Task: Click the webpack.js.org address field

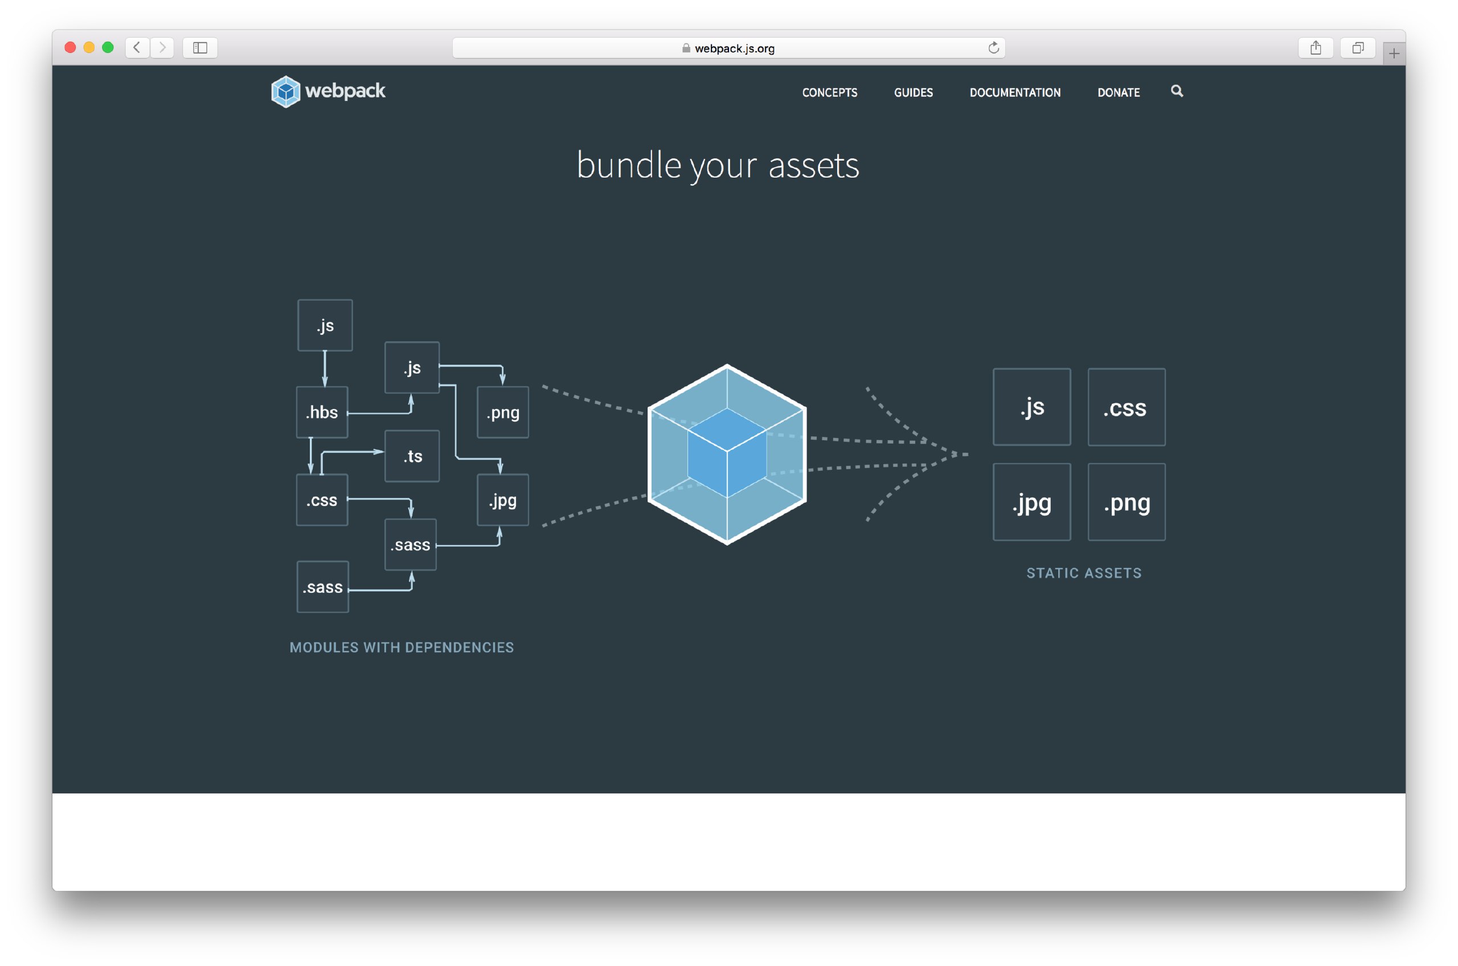Action: (x=728, y=48)
